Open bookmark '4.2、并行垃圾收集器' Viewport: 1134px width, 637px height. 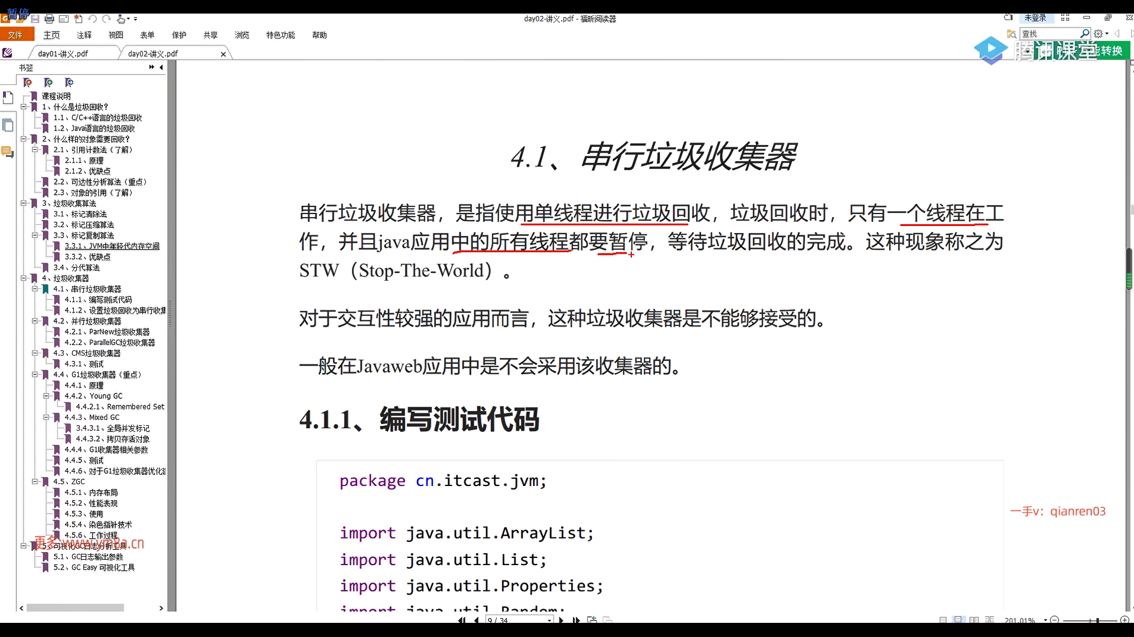87,321
